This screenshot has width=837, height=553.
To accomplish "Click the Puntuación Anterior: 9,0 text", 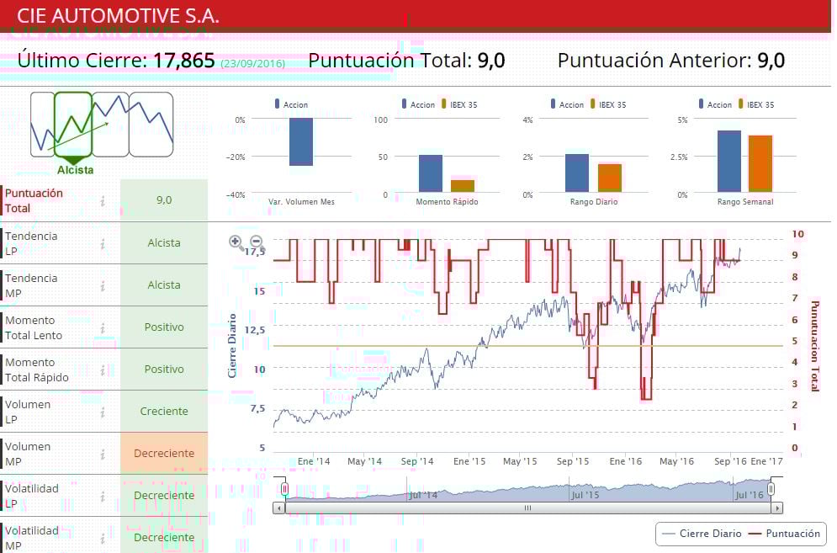I will tap(671, 61).
